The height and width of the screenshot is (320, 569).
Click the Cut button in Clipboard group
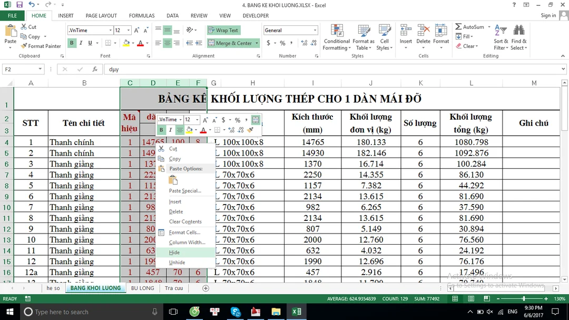pyautogui.click(x=28, y=27)
